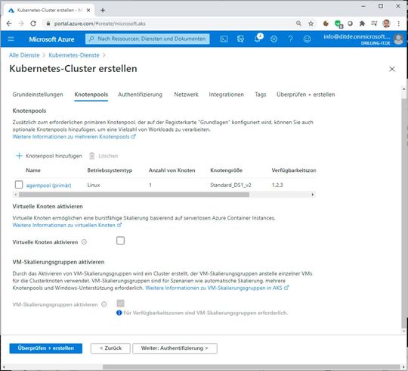Viewport: 408px width, 371px height.
Task: Click the Knotengröße column header
Action: pos(226,170)
